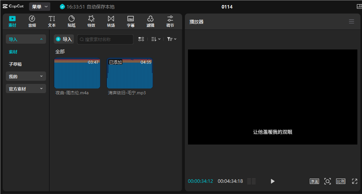This screenshot has width=362, height=194.
Task: Toggle 原画 original quality preview
Action: (x=314, y=181)
